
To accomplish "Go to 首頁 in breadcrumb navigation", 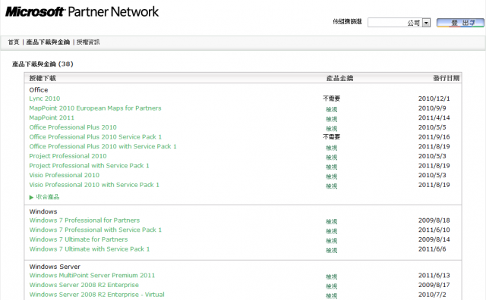I will click(14, 42).
